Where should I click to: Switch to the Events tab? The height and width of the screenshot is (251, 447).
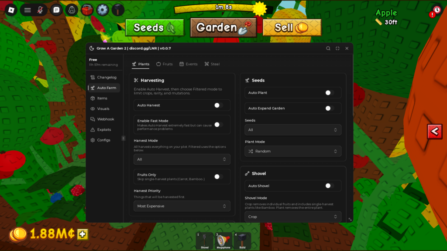click(189, 64)
